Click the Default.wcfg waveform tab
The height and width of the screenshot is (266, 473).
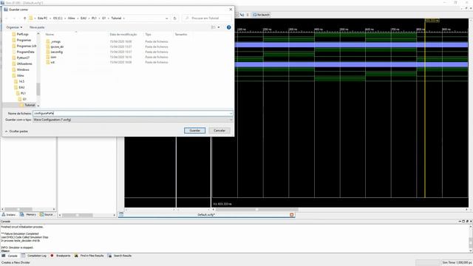click(206, 215)
